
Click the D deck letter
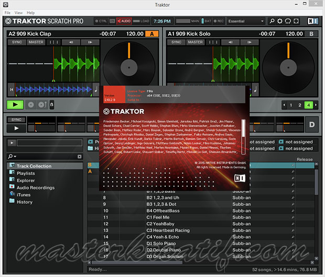312,124
